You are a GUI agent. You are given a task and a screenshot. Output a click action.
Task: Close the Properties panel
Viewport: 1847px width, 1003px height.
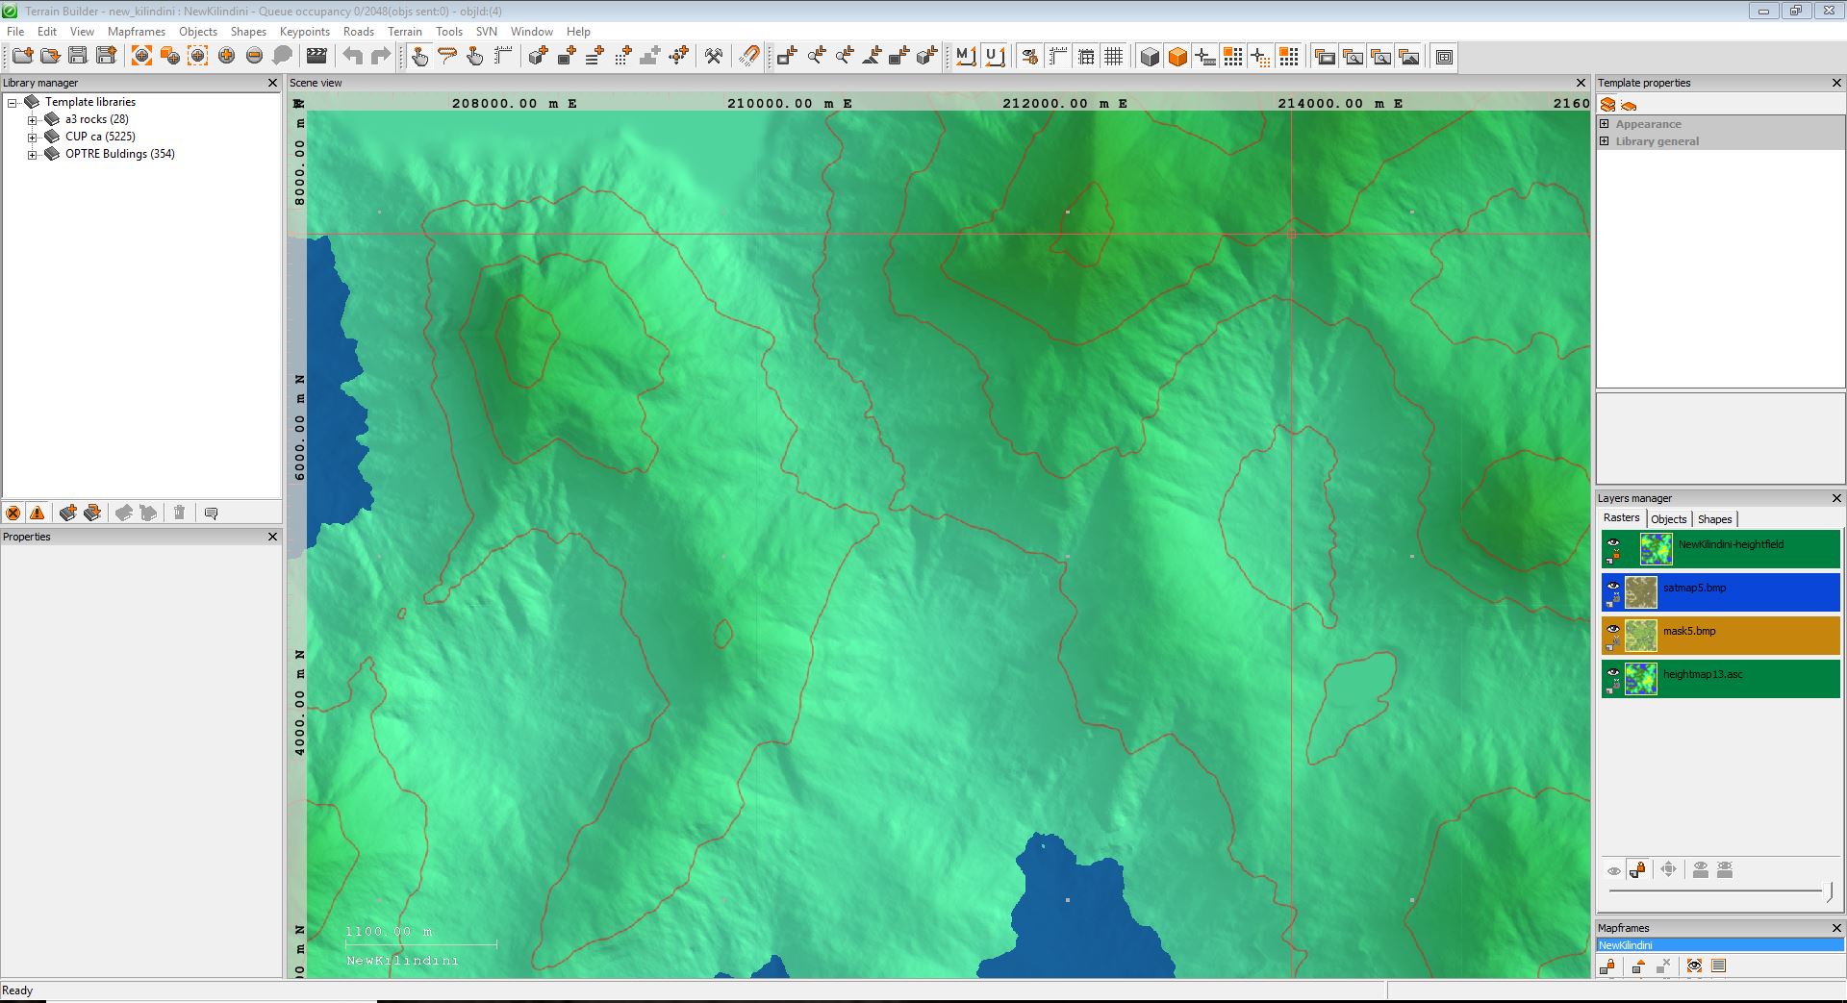click(273, 537)
